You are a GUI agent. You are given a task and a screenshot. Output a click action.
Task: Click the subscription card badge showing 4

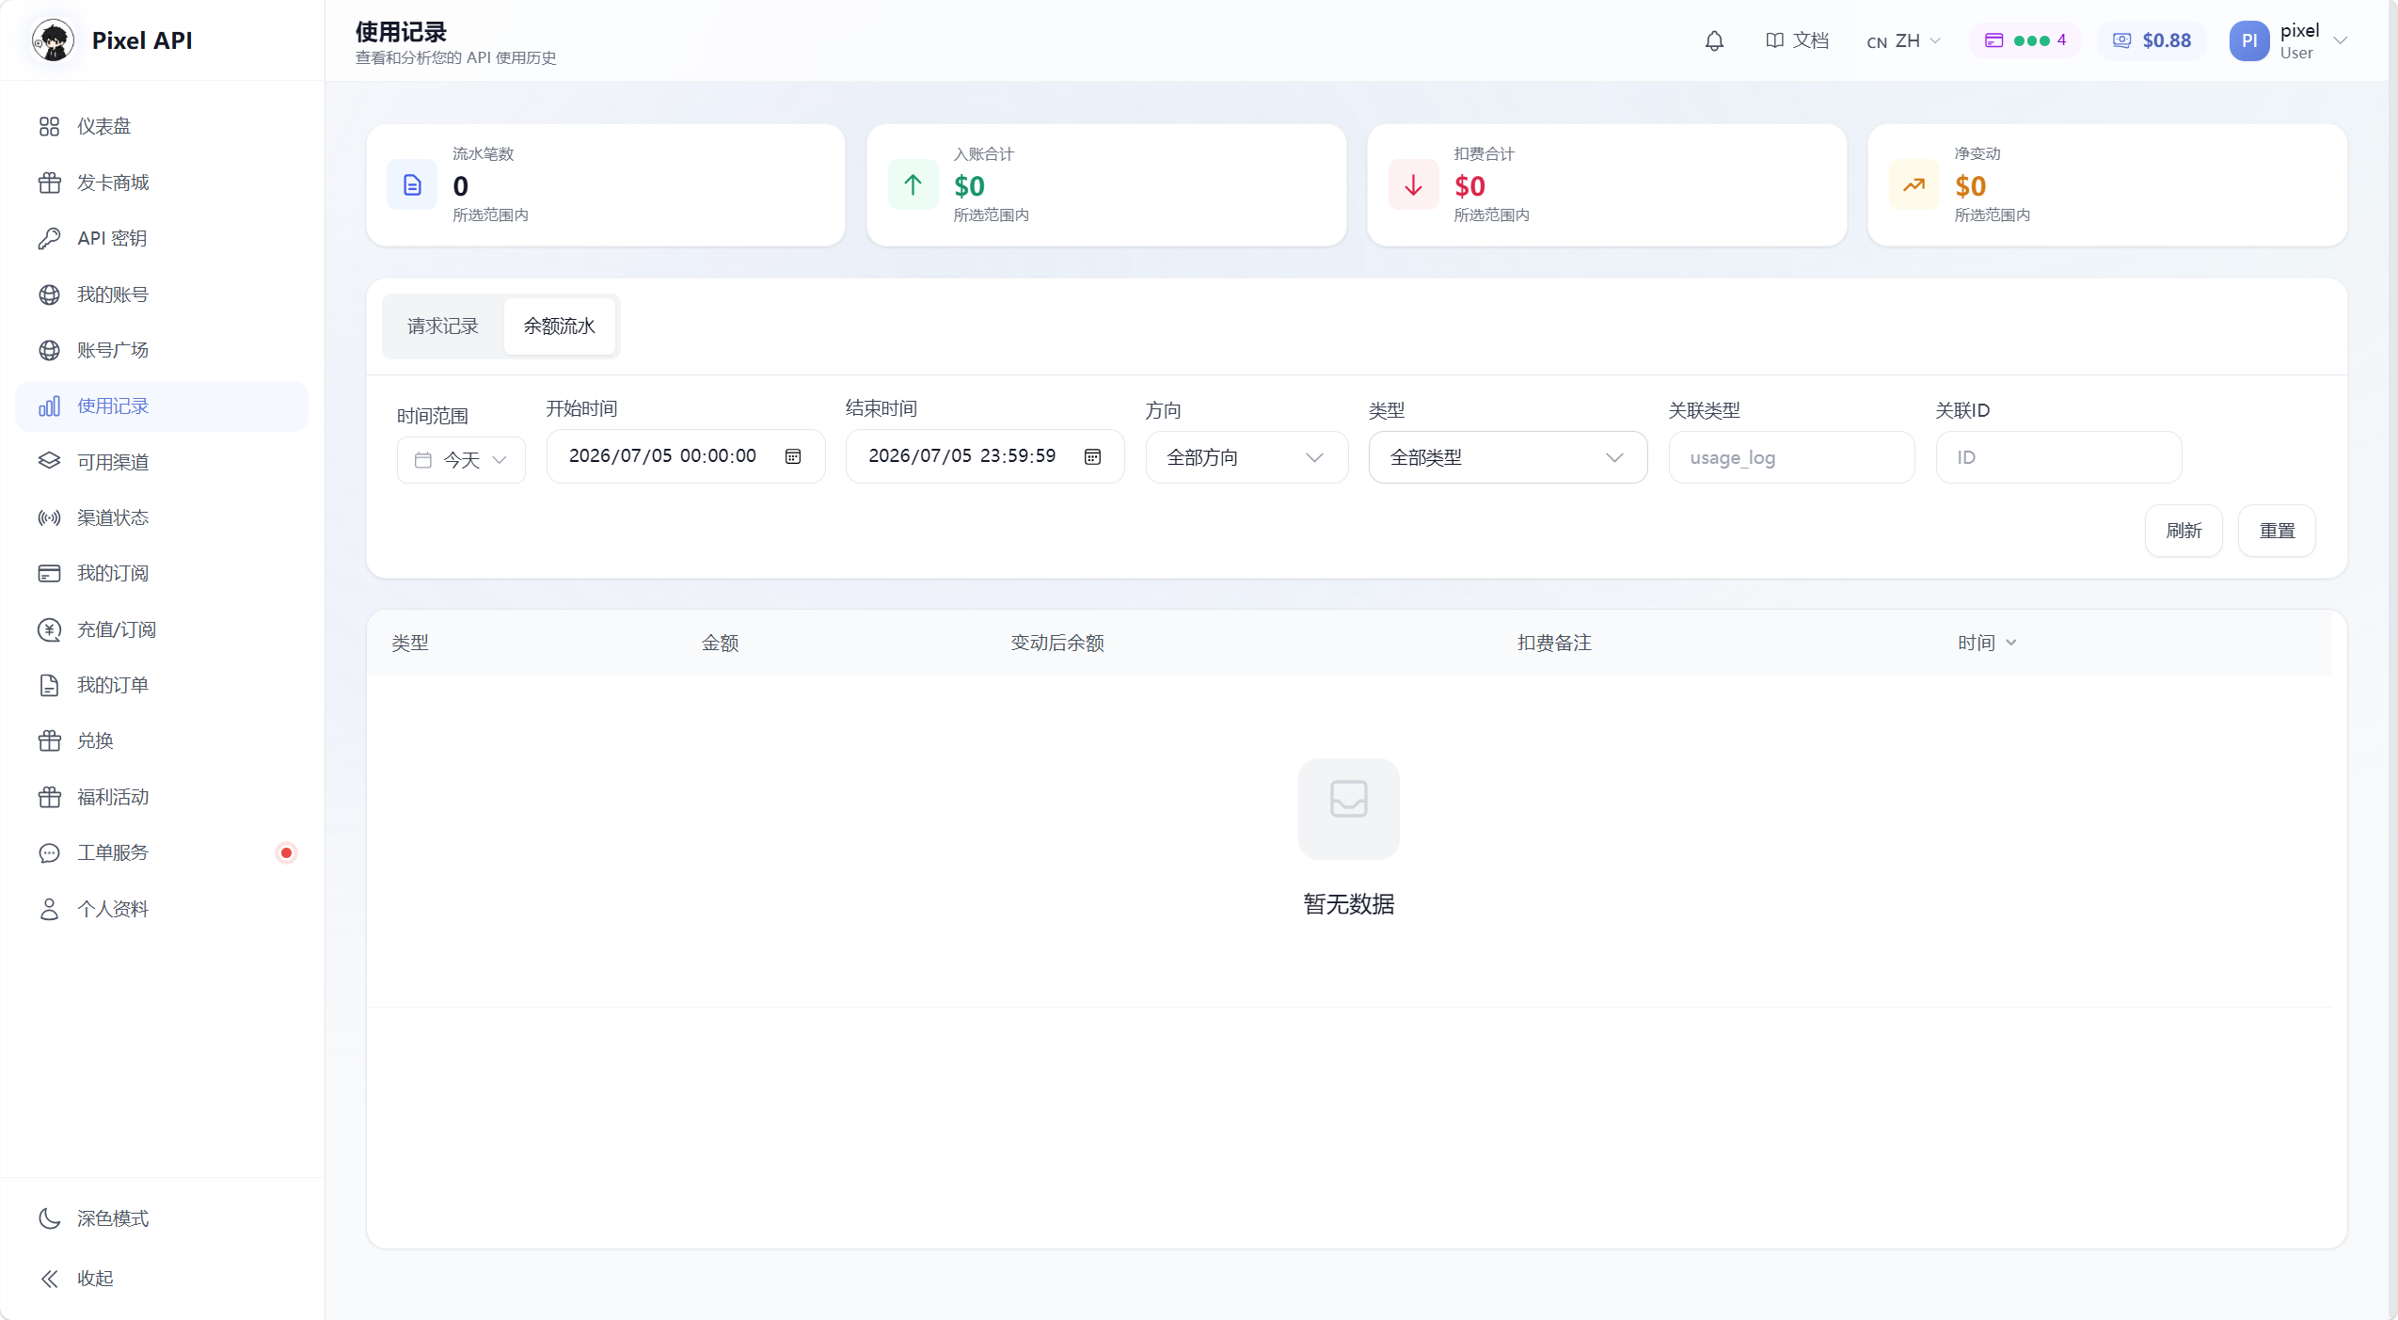click(2025, 40)
